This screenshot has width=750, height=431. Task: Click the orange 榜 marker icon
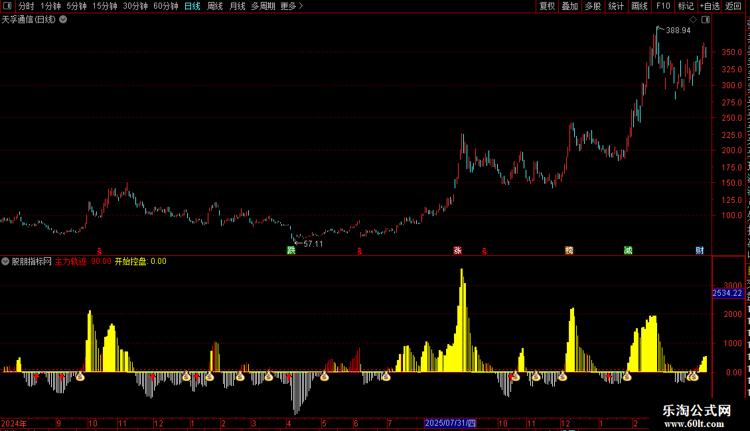(x=569, y=251)
